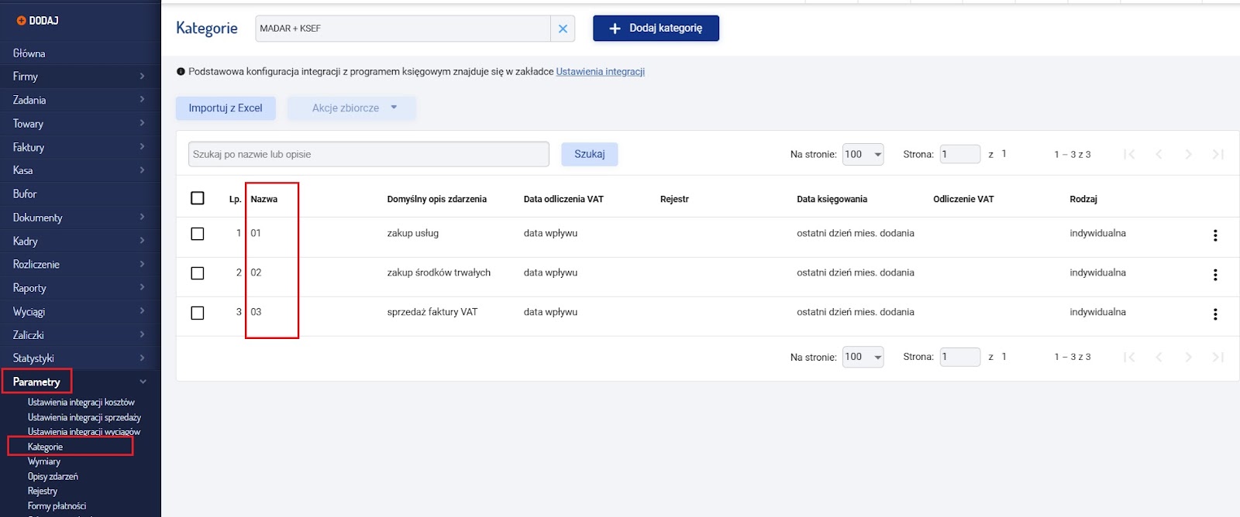Expand the Firmy sidebar section

click(x=81, y=77)
